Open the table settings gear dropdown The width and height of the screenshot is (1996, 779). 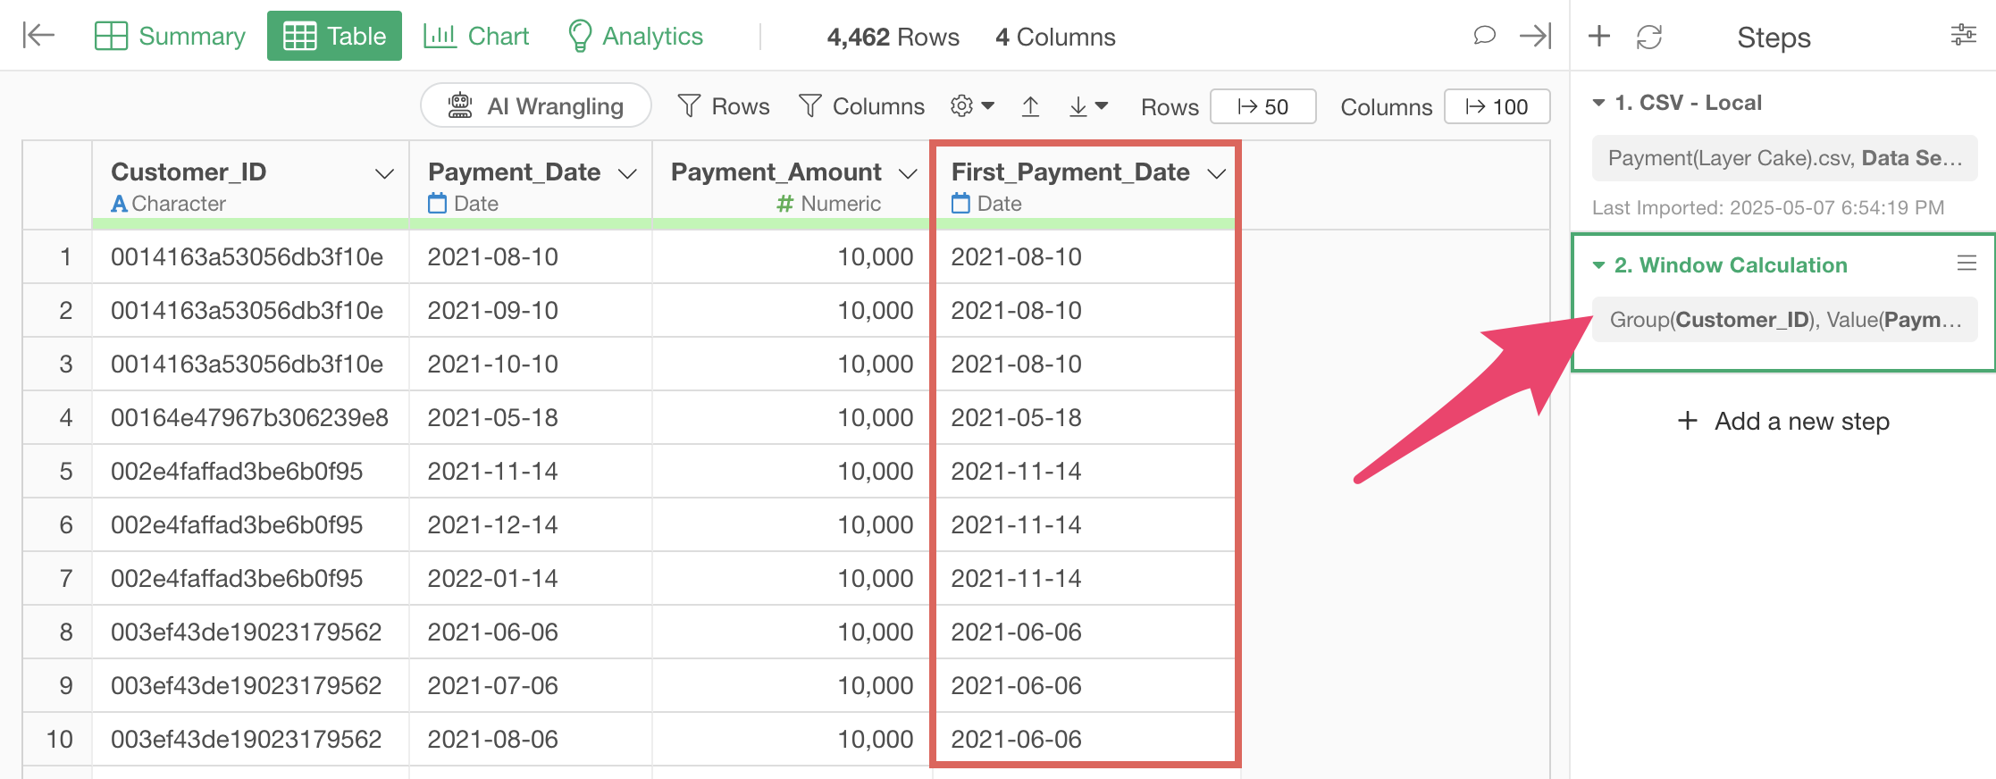pos(972,106)
